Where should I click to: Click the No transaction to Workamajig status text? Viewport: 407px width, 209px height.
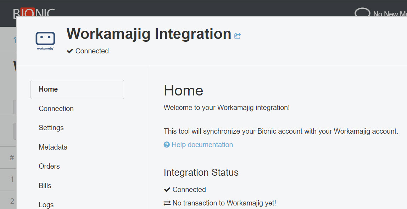click(x=224, y=203)
